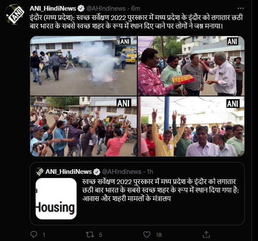This screenshot has height=241, width=258.
Task: Open dancing crowd photo thumbnail
Action: tap(83, 126)
